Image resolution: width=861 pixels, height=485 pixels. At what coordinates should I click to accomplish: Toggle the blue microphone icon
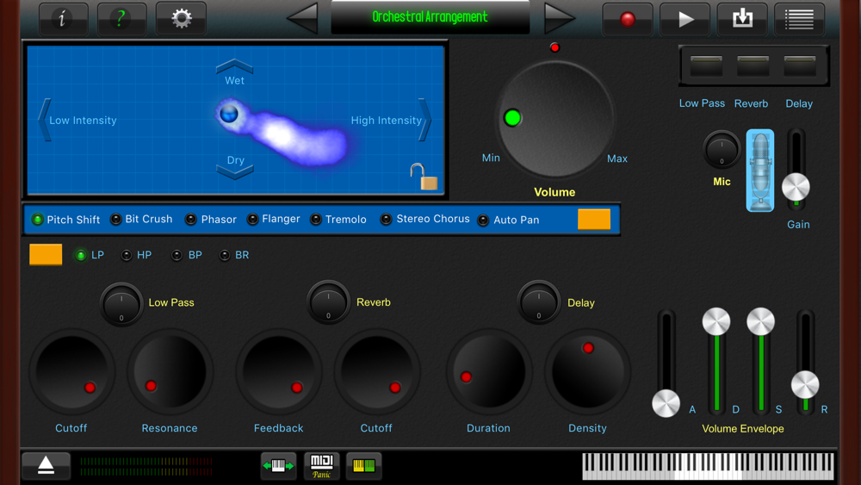760,171
